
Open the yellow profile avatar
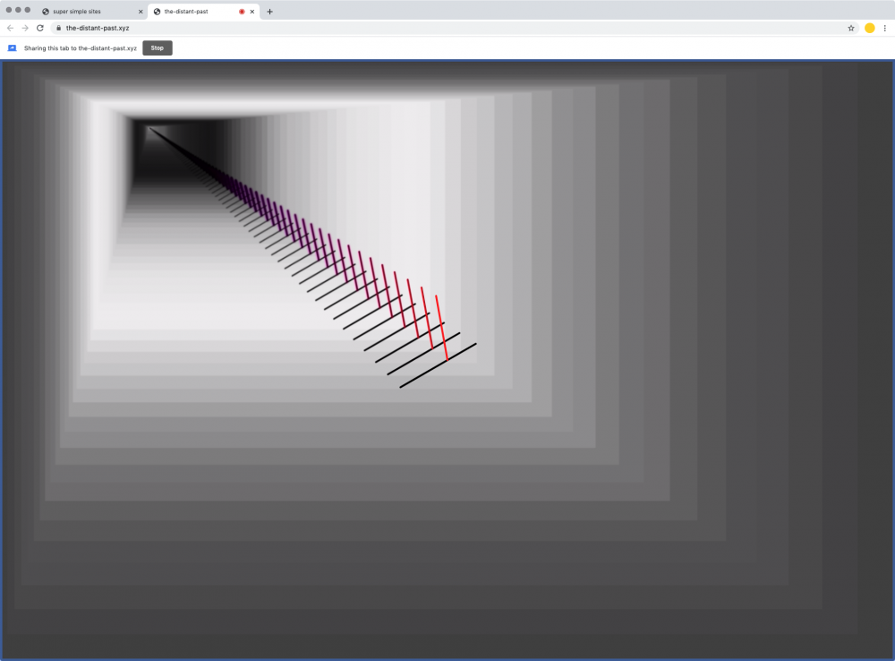pos(869,28)
